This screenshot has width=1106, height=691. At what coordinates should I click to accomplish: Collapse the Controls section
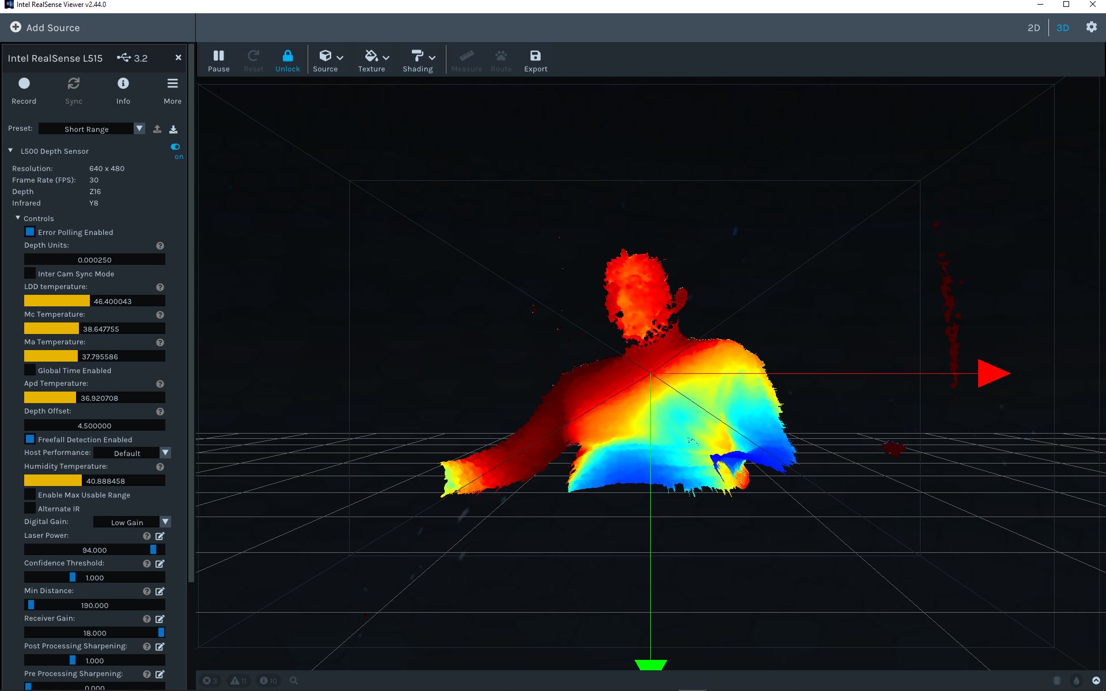click(17, 218)
